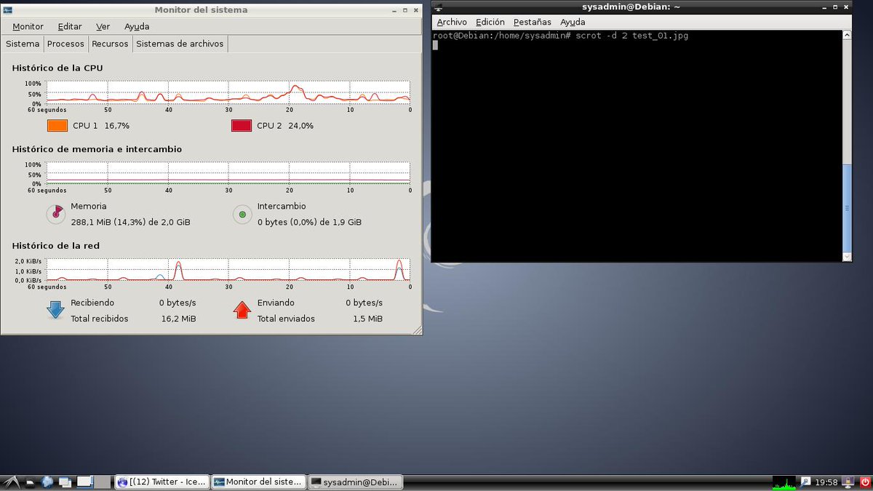The width and height of the screenshot is (873, 491).
Task: Click the swap usage 0 bytes text
Action: tap(309, 222)
